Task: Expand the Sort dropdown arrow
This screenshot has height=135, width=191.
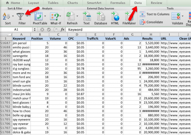Action: (x=13, y=16)
